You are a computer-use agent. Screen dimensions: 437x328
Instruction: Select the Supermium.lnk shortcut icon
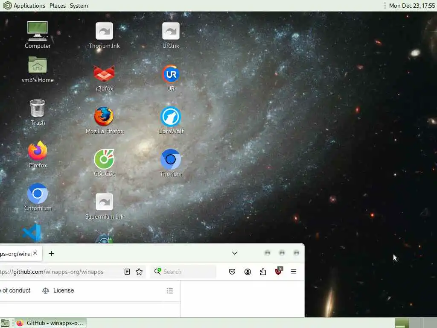click(x=104, y=206)
